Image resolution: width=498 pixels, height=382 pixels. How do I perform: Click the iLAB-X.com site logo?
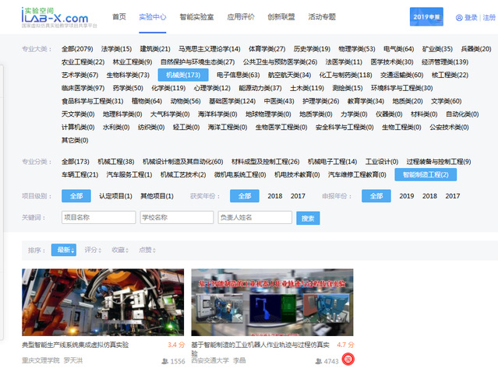pyautogui.click(x=55, y=16)
